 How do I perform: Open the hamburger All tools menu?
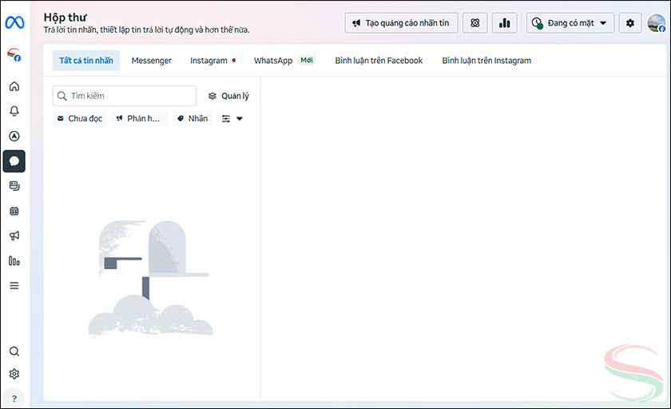pyautogui.click(x=14, y=285)
